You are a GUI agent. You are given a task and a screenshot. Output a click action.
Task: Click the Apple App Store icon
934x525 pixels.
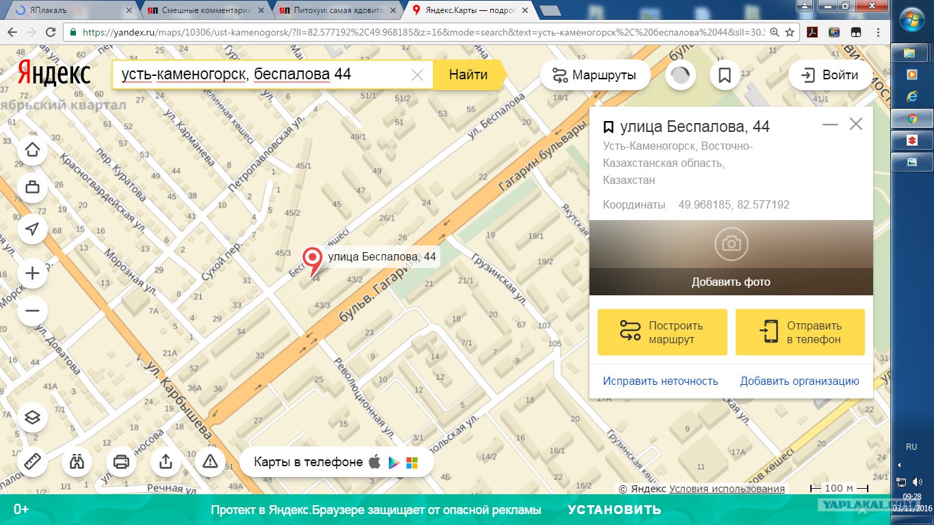(375, 462)
